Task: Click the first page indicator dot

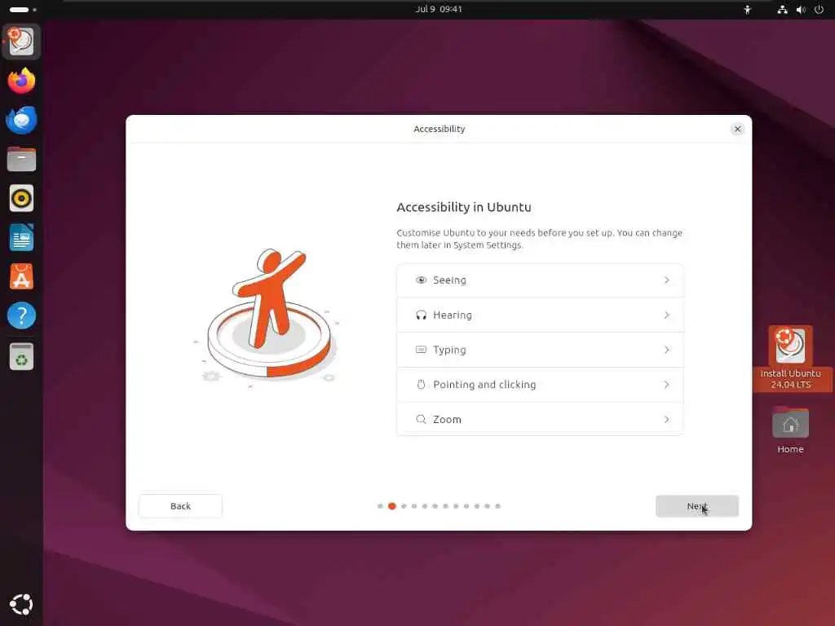Action: tap(380, 506)
